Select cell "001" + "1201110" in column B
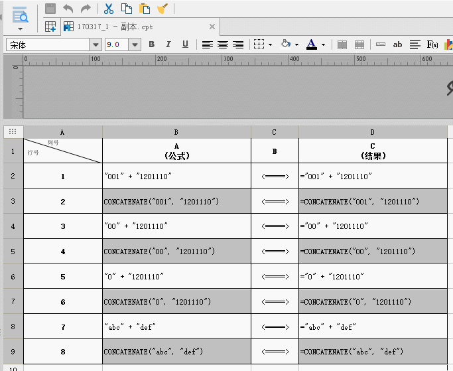Screen dimensions: 453x371 pos(176,176)
